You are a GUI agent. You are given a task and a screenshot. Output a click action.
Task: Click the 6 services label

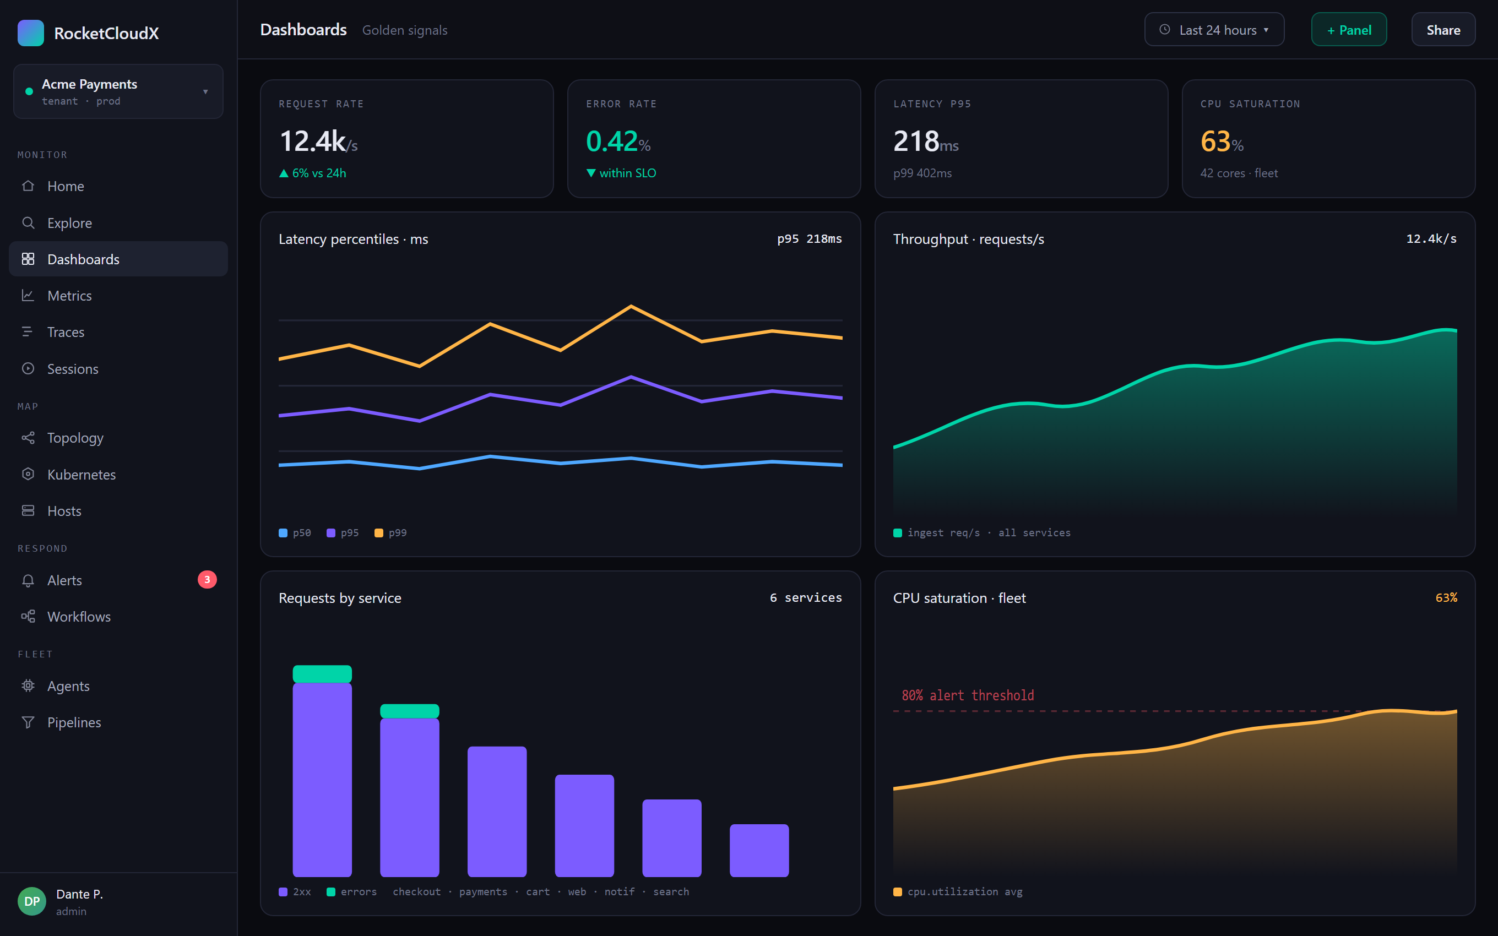(x=806, y=597)
